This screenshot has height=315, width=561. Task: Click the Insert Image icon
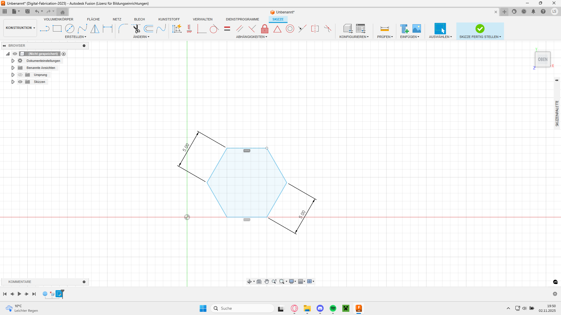417,29
